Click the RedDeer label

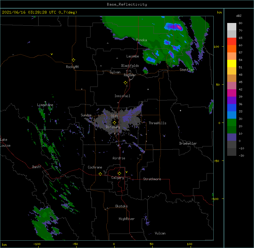click(x=130, y=75)
